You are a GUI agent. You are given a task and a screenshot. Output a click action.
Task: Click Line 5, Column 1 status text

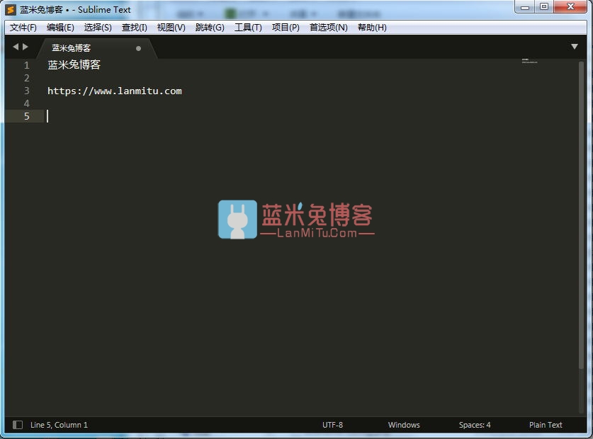[59, 425]
